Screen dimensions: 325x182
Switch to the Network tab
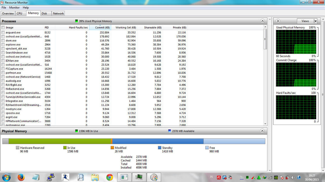(58, 13)
